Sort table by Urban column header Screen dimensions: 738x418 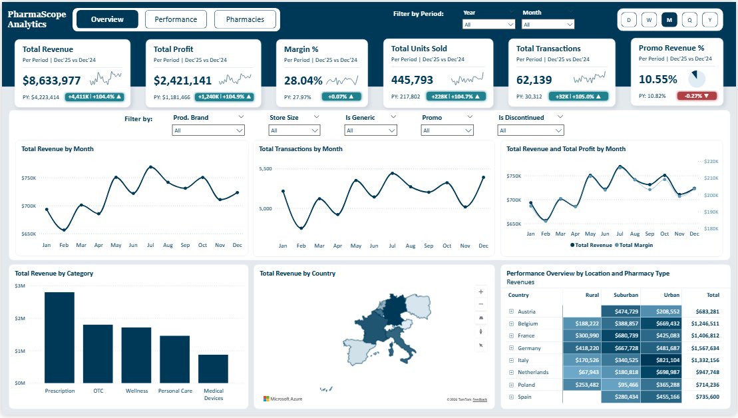point(671,295)
